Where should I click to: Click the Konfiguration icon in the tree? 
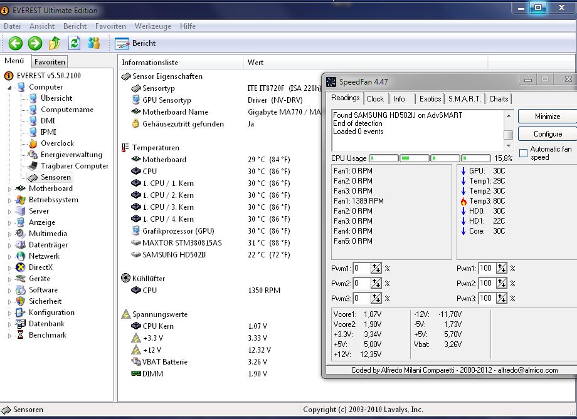[21, 313]
